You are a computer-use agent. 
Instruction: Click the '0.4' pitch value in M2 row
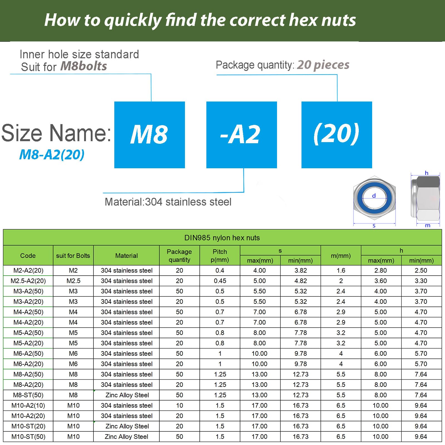(x=220, y=271)
